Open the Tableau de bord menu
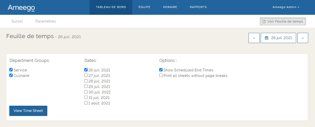 [111, 7]
